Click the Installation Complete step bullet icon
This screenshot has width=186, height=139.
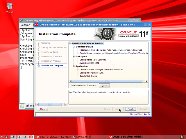pos(39,66)
